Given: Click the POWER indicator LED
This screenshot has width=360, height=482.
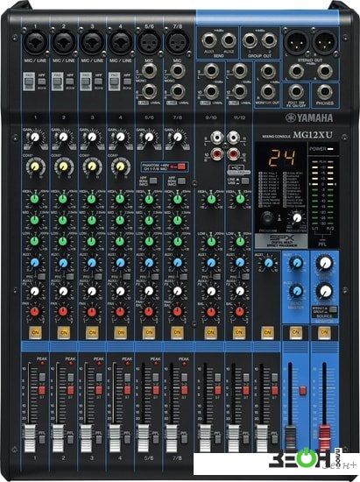Looking at the screenshot, I should (330, 149).
